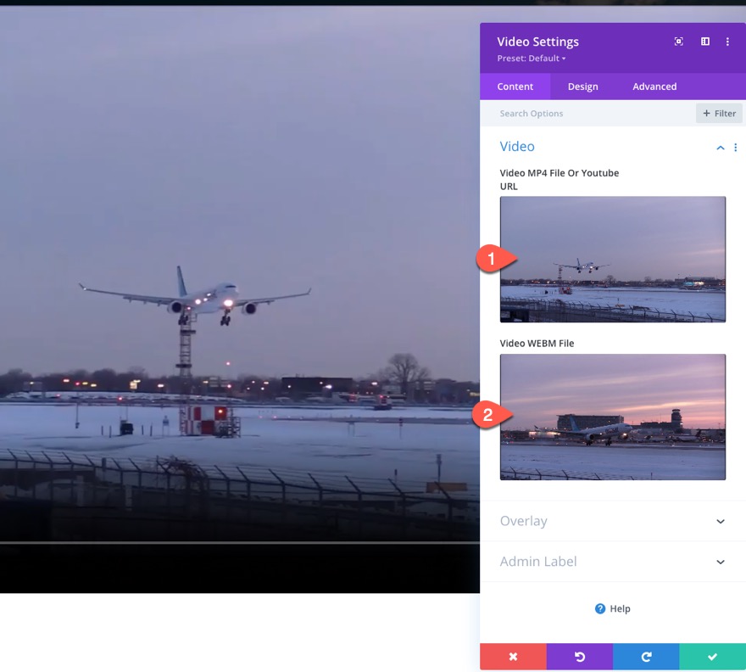Viewport: 746px width, 672px height.
Task: Open the Preset: Default dropdown
Action: click(x=530, y=58)
